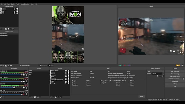Hide Image source in Sources dock

click(x=66, y=83)
